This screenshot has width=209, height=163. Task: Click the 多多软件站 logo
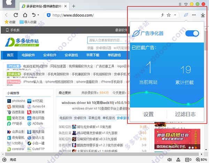pyautogui.click(x=22, y=42)
